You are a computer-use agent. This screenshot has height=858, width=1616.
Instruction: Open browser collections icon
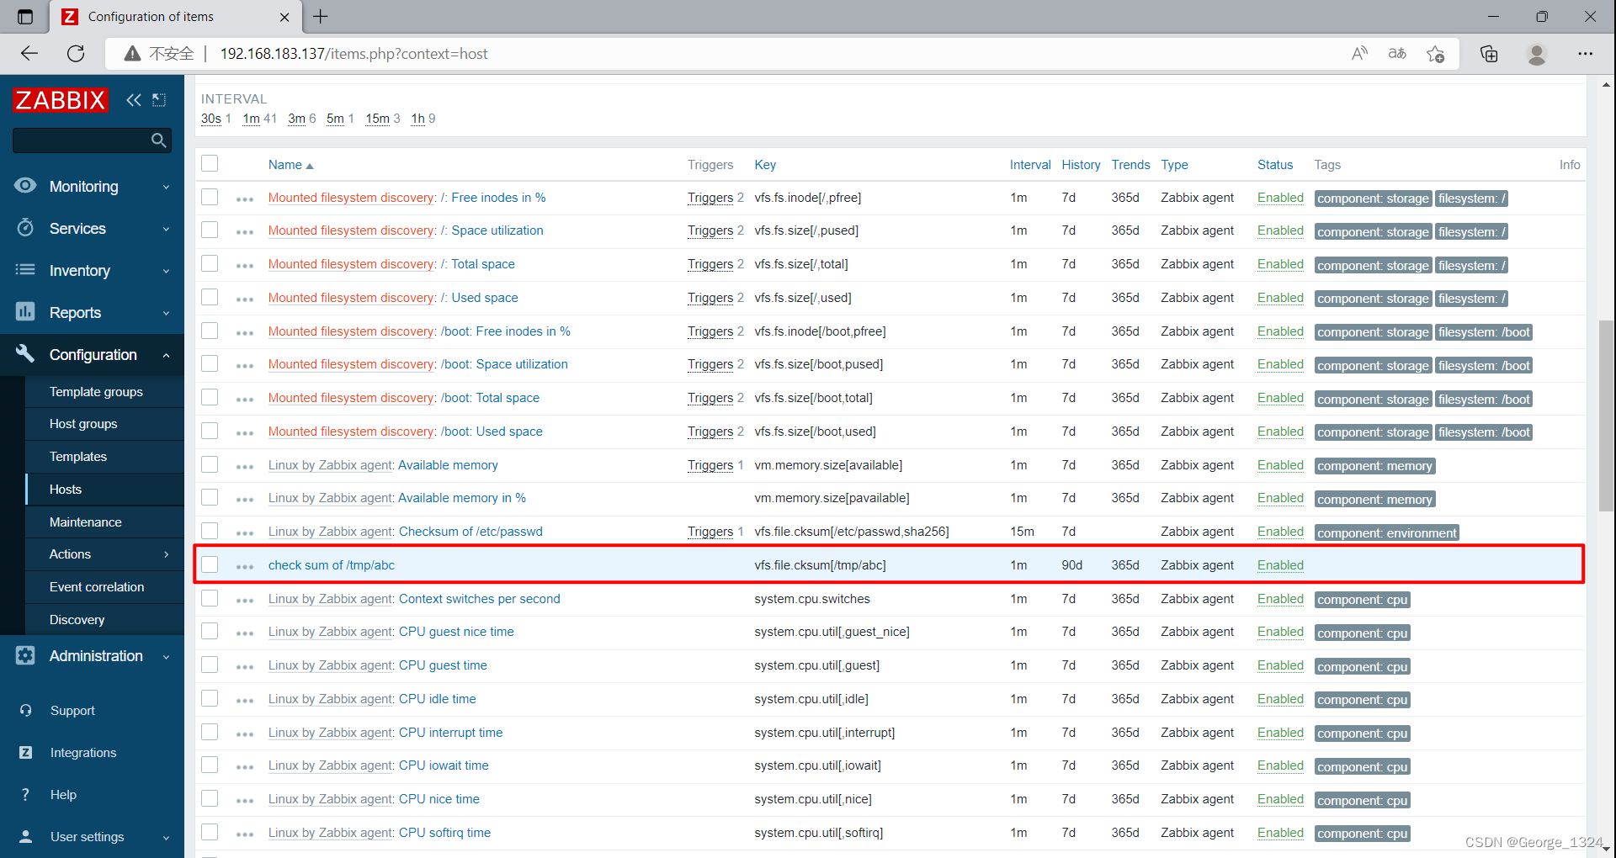tap(1489, 54)
